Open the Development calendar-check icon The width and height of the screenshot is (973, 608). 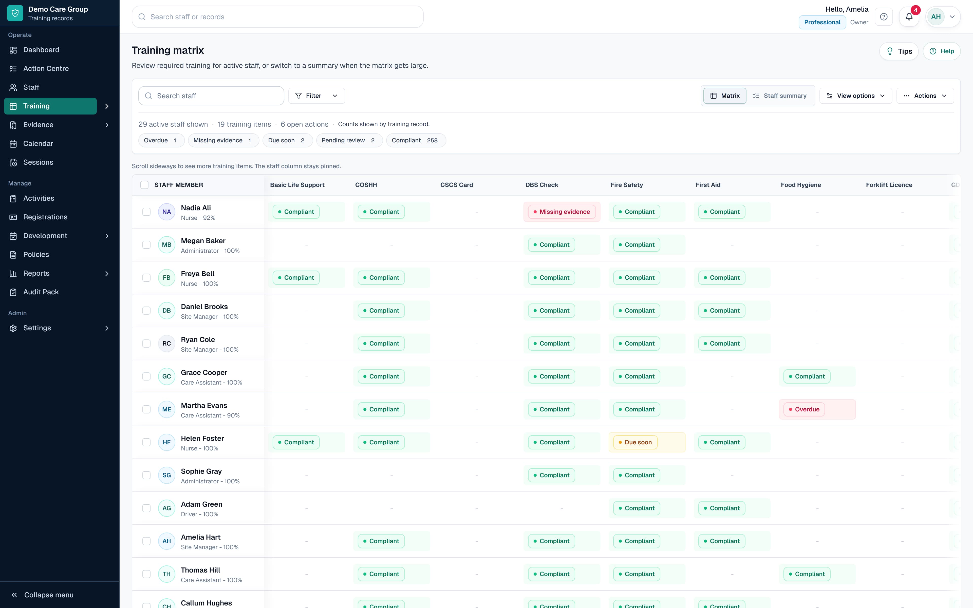[x=13, y=236]
